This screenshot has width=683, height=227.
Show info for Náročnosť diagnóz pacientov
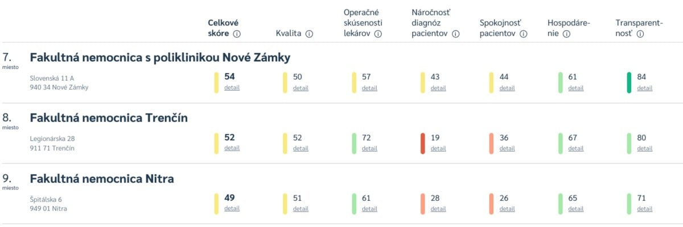(x=455, y=34)
